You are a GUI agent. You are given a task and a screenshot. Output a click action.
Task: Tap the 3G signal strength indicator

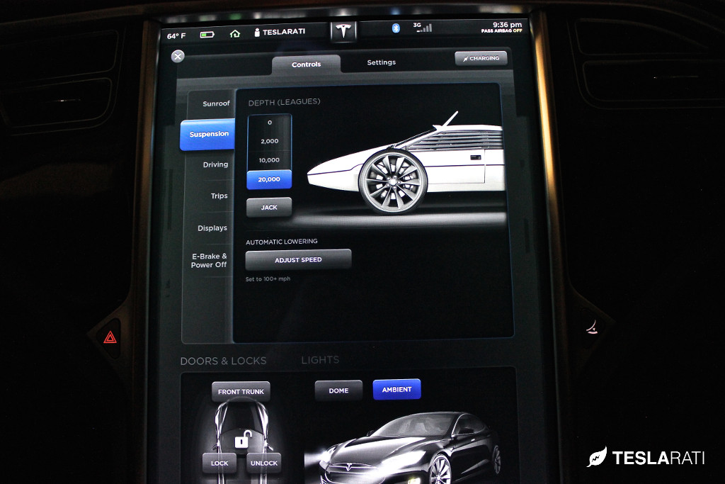[423, 28]
